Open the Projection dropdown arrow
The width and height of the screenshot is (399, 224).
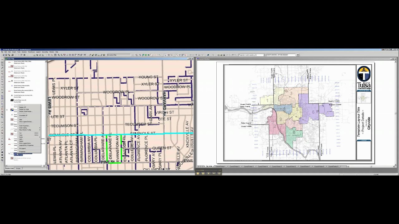coord(264,55)
